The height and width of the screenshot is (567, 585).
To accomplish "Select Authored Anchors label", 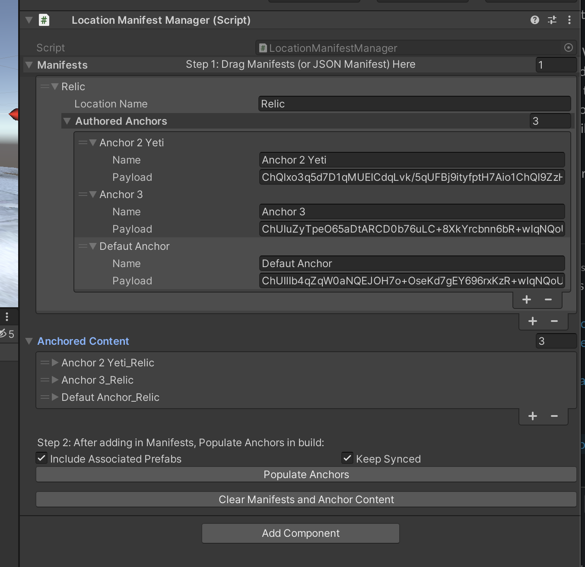I will (x=121, y=121).
